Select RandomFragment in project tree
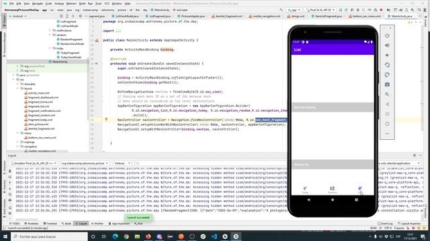 (71, 39)
